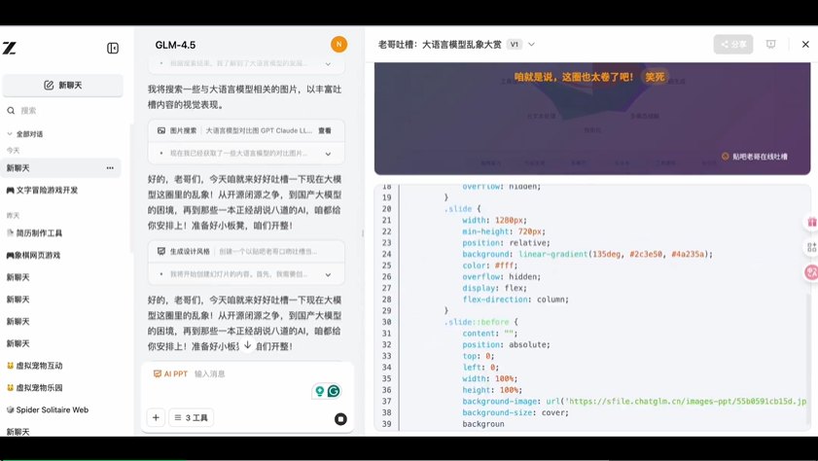
Task: Click the 笑死 tag on the slide
Action: click(655, 77)
